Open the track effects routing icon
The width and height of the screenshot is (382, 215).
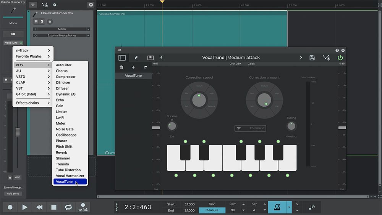coord(45,5)
